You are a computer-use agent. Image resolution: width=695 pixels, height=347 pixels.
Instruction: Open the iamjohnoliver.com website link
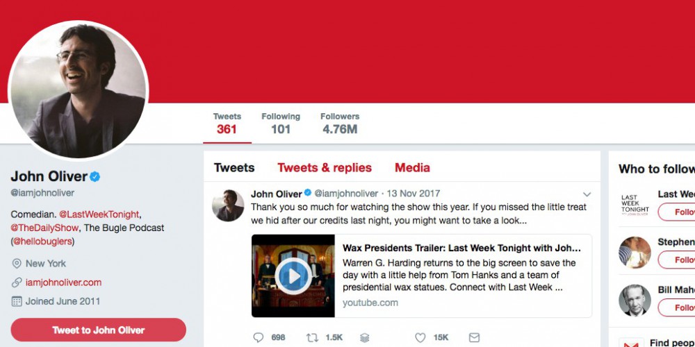pos(63,282)
